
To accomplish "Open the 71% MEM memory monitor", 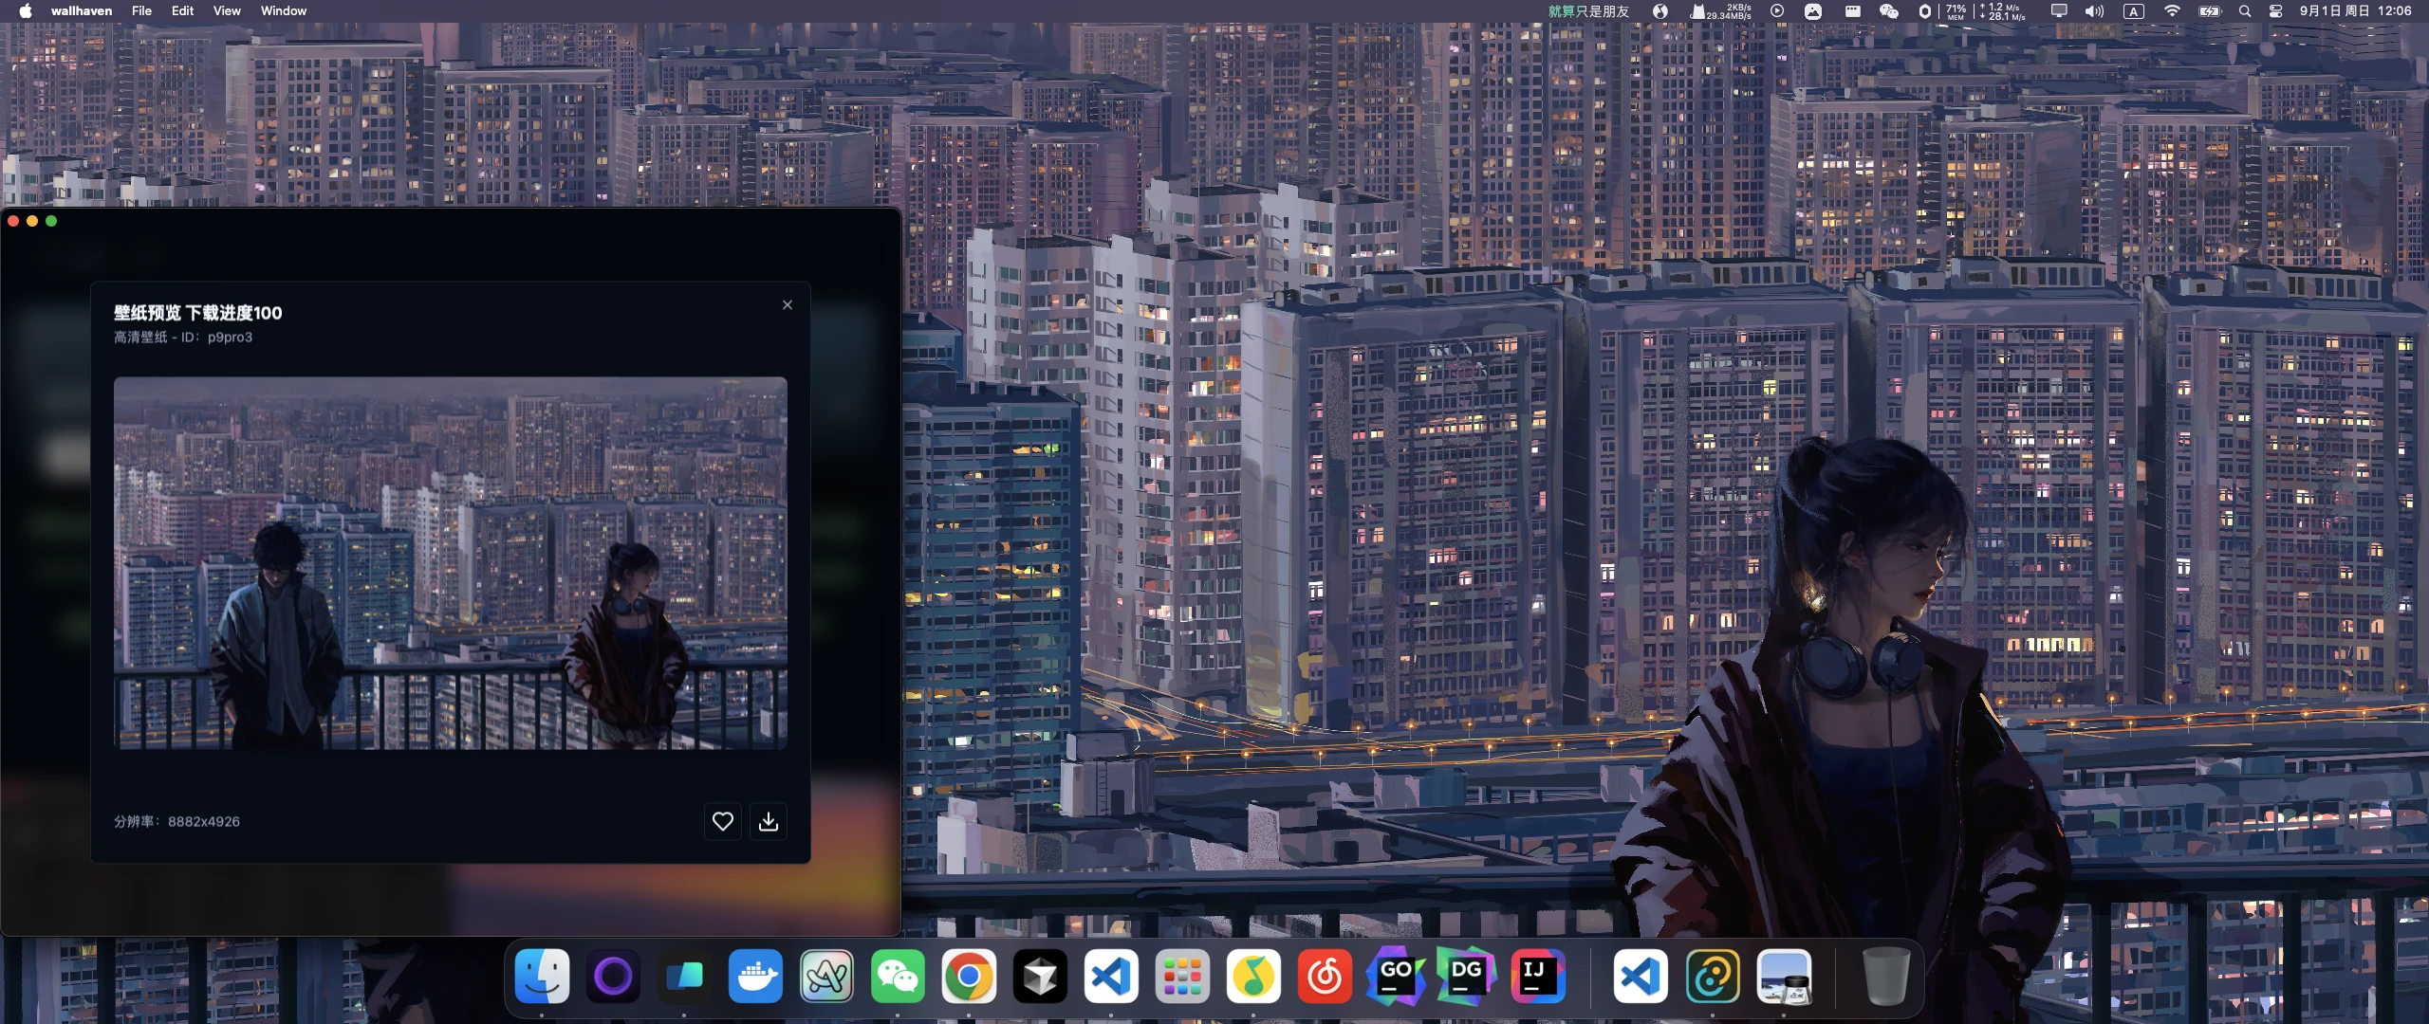I will click(1956, 11).
